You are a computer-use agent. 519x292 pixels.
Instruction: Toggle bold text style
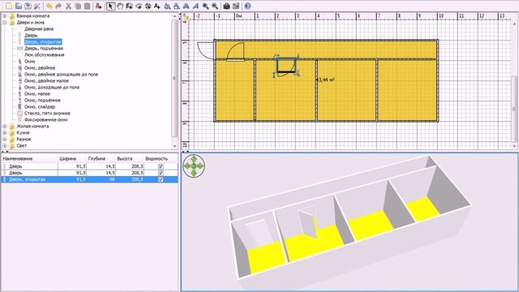(186, 6)
